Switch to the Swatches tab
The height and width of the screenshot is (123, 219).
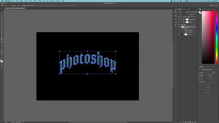[205, 9]
